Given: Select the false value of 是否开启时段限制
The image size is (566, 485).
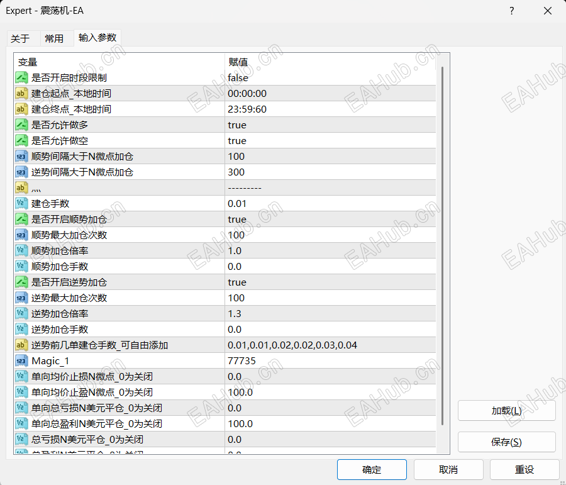Looking at the screenshot, I should pyautogui.click(x=238, y=77).
